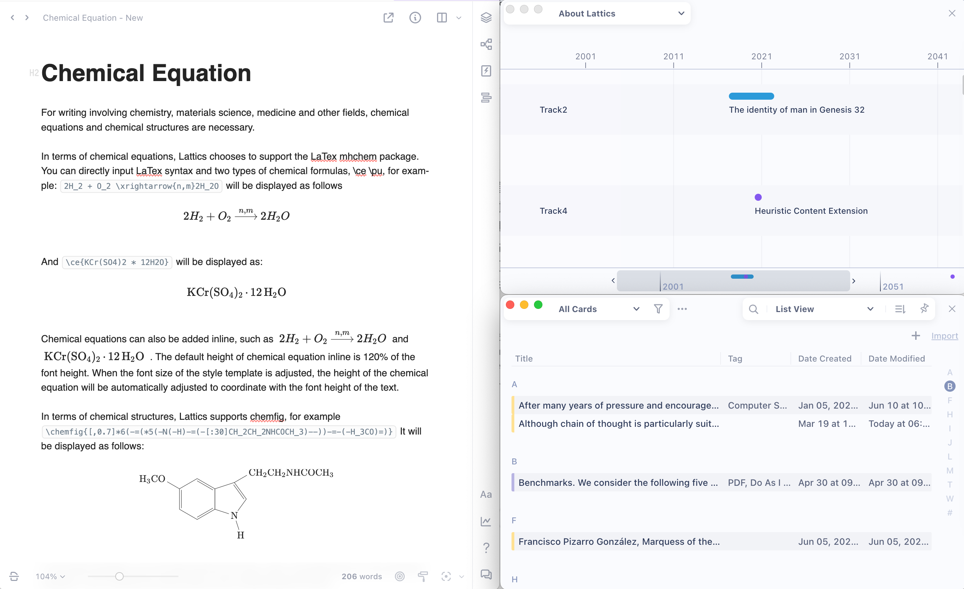Adjust the zoom slider handle
The image size is (964, 589).
[119, 576]
